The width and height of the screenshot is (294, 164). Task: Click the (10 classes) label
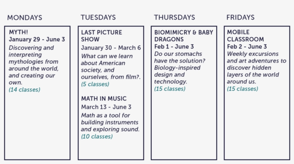(97, 137)
